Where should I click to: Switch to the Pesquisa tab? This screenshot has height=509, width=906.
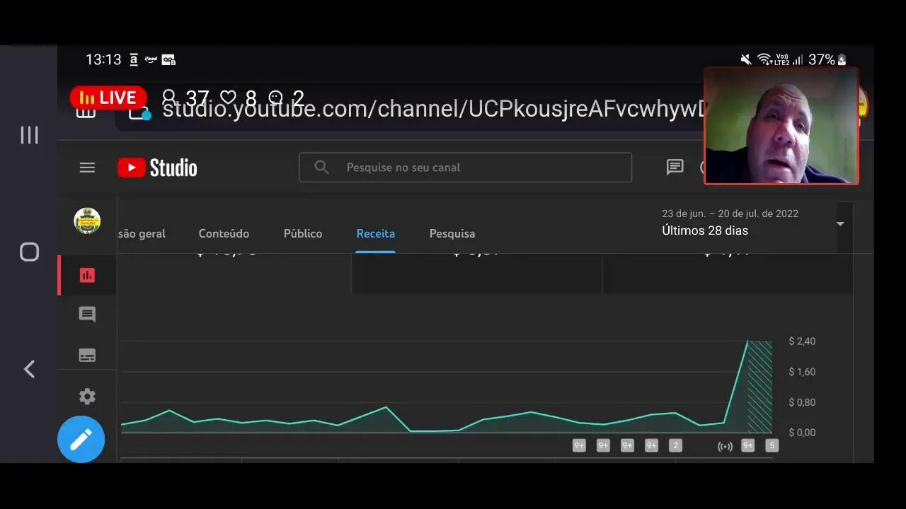(x=452, y=233)
